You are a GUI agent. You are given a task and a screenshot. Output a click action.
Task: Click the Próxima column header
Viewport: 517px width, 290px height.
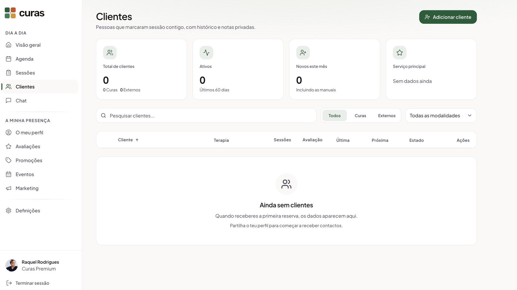point(380,140)
